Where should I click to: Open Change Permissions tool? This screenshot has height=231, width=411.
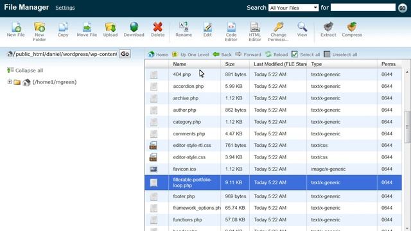[278, 31]
